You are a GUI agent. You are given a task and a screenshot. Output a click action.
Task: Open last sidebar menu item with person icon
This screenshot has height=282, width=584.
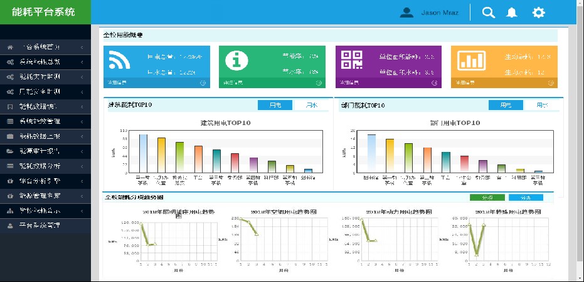(x=44, y=225)
